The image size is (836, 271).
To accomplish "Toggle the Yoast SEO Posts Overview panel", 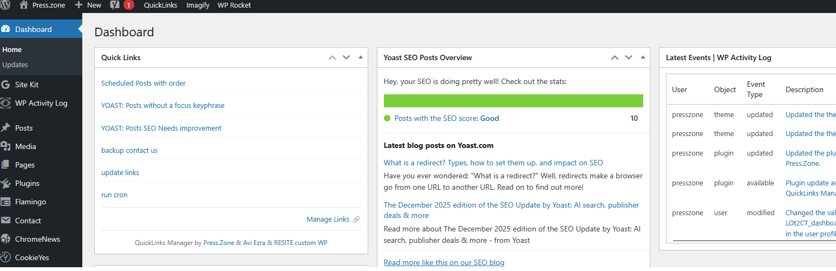I will (643, 57).
